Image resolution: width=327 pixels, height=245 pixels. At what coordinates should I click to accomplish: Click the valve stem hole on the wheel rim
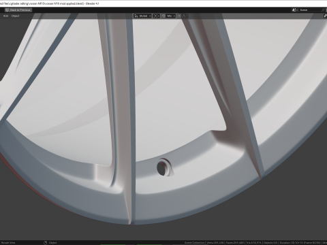click(x=162, y=168)
